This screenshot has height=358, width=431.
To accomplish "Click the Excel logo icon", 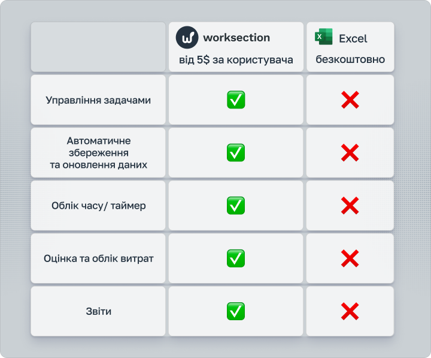I will coord(323,37).
